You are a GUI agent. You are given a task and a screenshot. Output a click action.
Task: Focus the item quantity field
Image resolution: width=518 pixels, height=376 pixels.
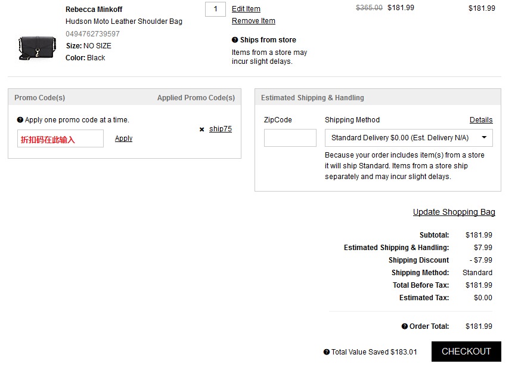coord(215,9)
